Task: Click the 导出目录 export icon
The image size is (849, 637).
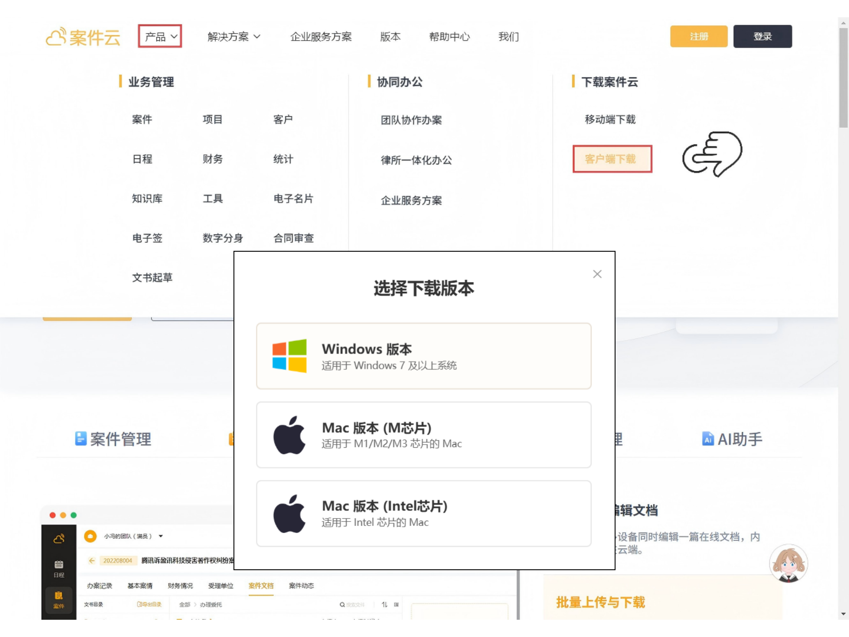Action: 139,603
